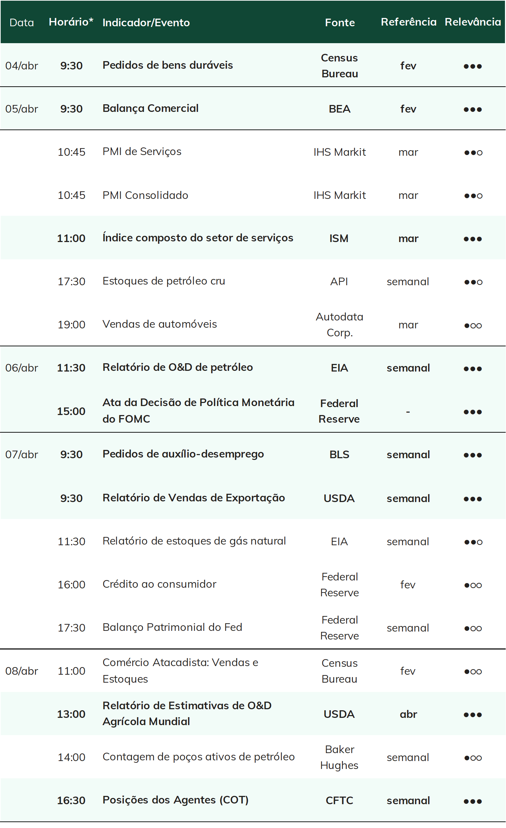The height and width of the screenshot is (828, 506).
Task: Select the date "05/abr"
Action: click(x=22, y=109)
